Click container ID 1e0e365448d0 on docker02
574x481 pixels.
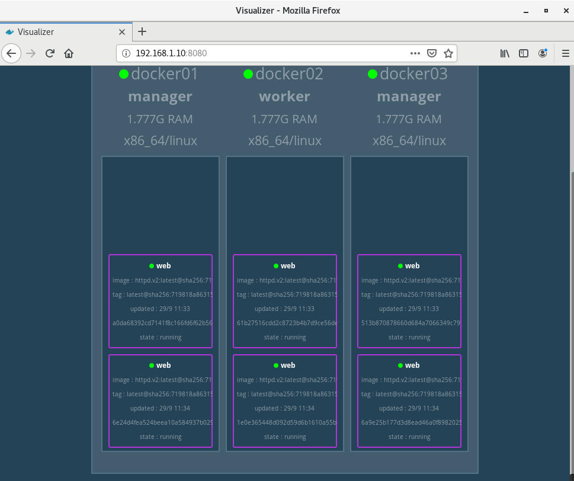pos(287,422)
